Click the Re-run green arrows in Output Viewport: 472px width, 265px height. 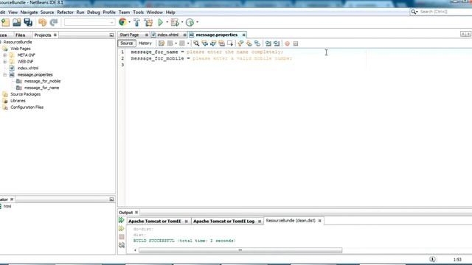point(121,220)
